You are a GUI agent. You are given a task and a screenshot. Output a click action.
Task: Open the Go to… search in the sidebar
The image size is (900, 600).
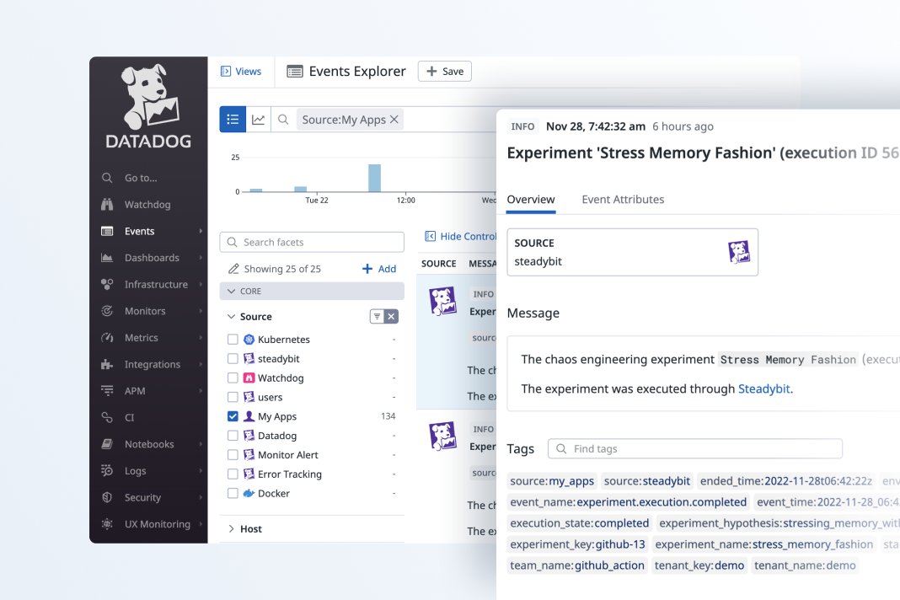click(x=140, y=178)
